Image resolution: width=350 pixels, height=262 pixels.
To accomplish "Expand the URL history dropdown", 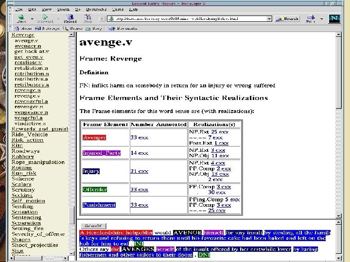I will (269, 19).
